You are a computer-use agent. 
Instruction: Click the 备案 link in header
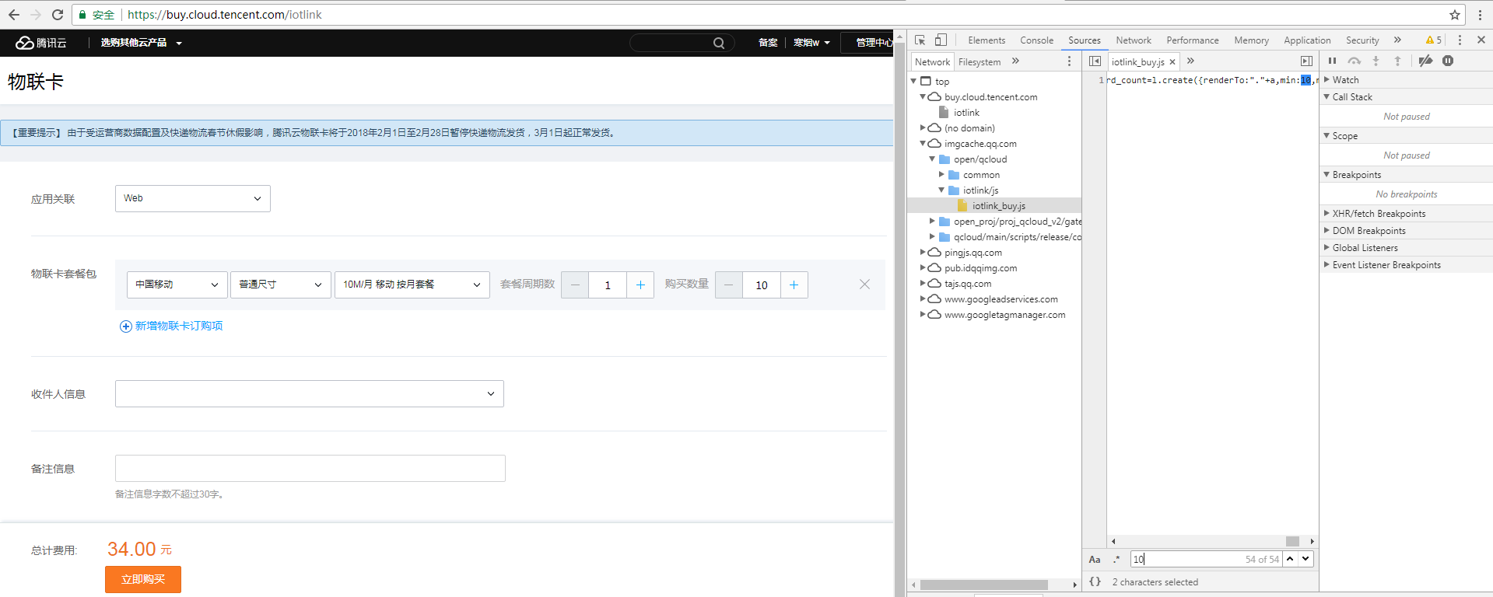tap(768, 43)
